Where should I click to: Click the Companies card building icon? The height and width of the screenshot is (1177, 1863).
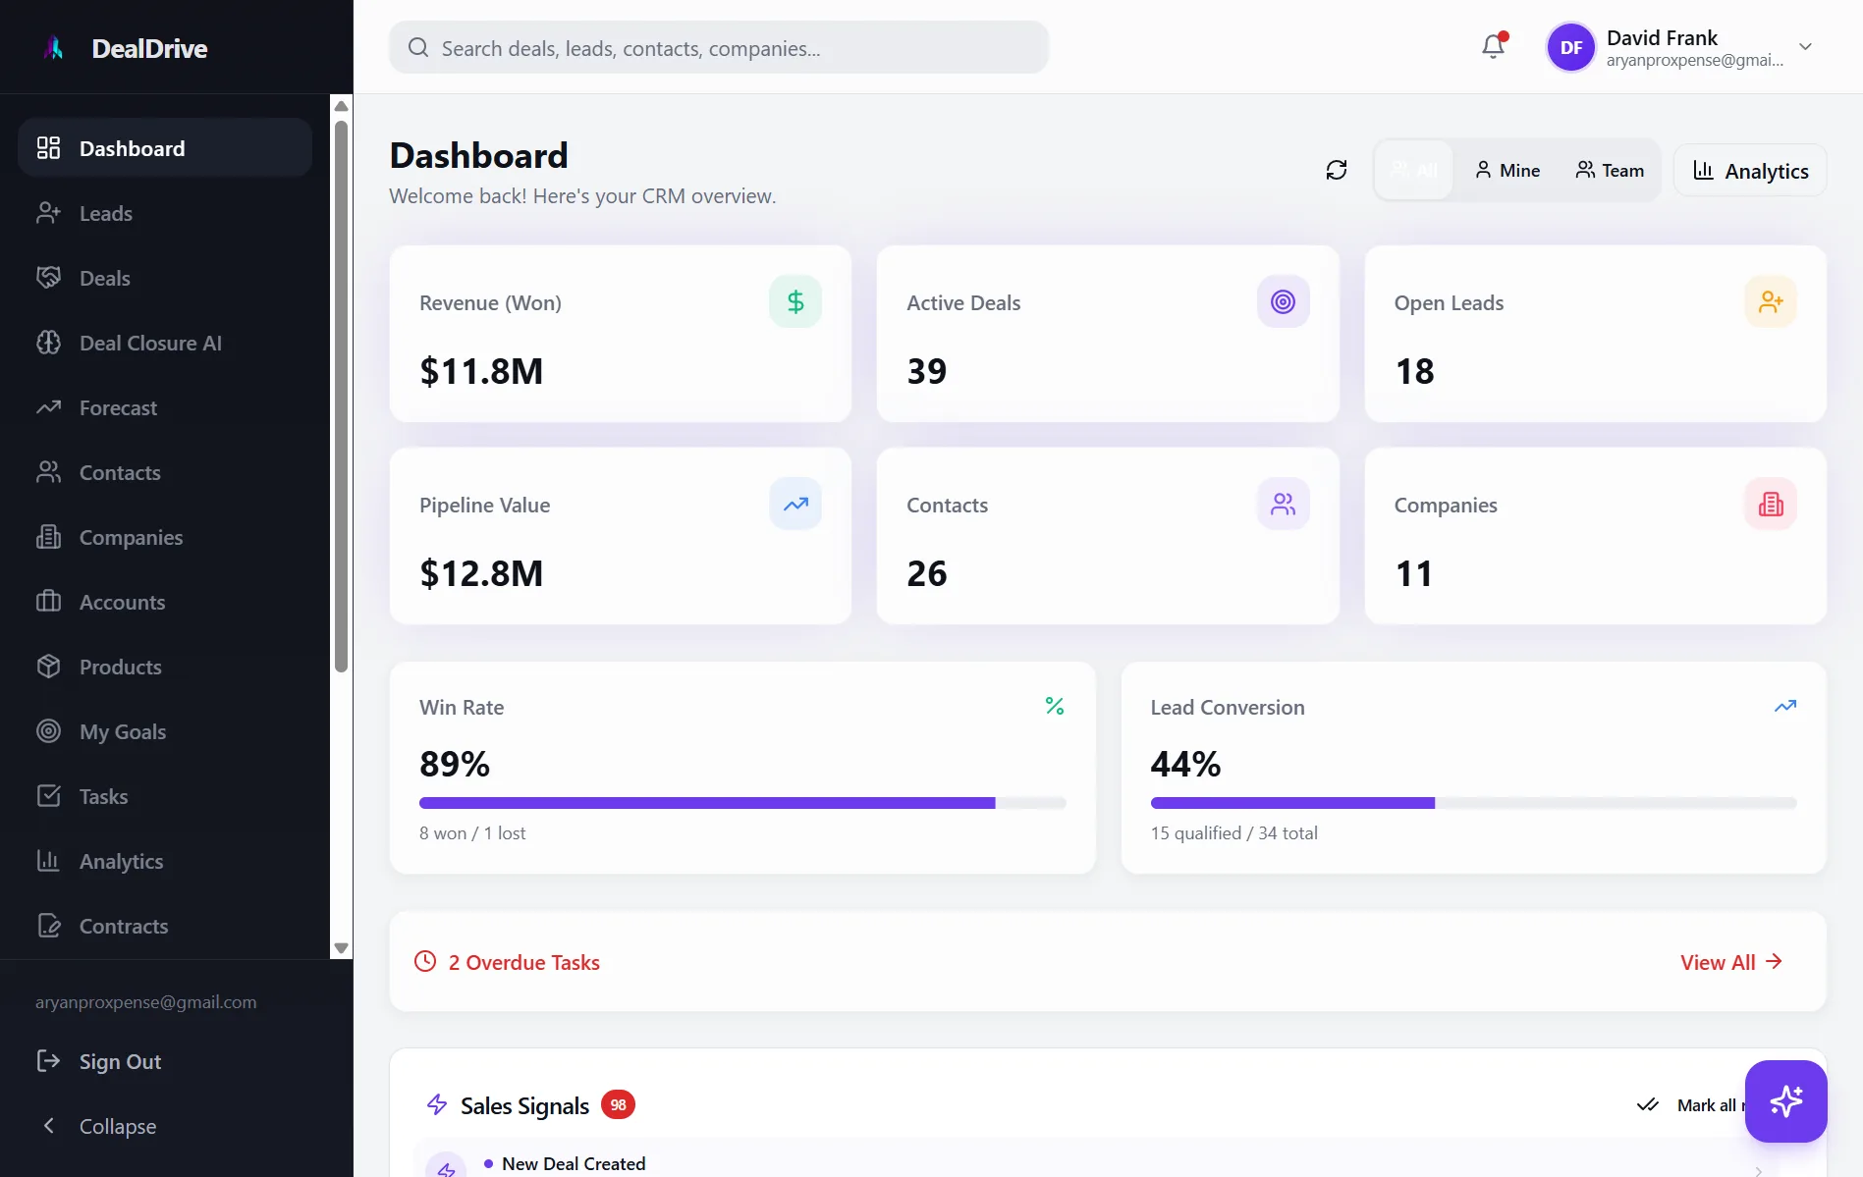tap(1770, 504)
